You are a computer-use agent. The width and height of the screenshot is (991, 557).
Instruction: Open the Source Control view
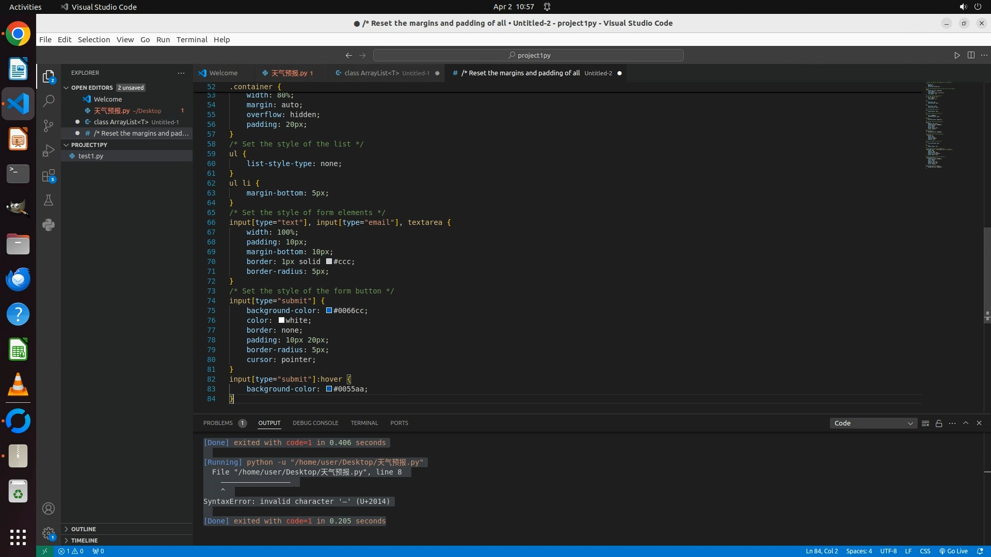tap(49, 126)
